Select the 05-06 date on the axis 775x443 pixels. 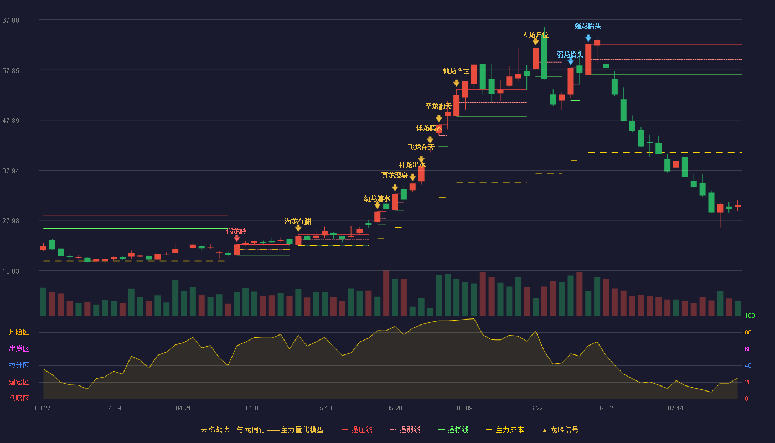254,408
